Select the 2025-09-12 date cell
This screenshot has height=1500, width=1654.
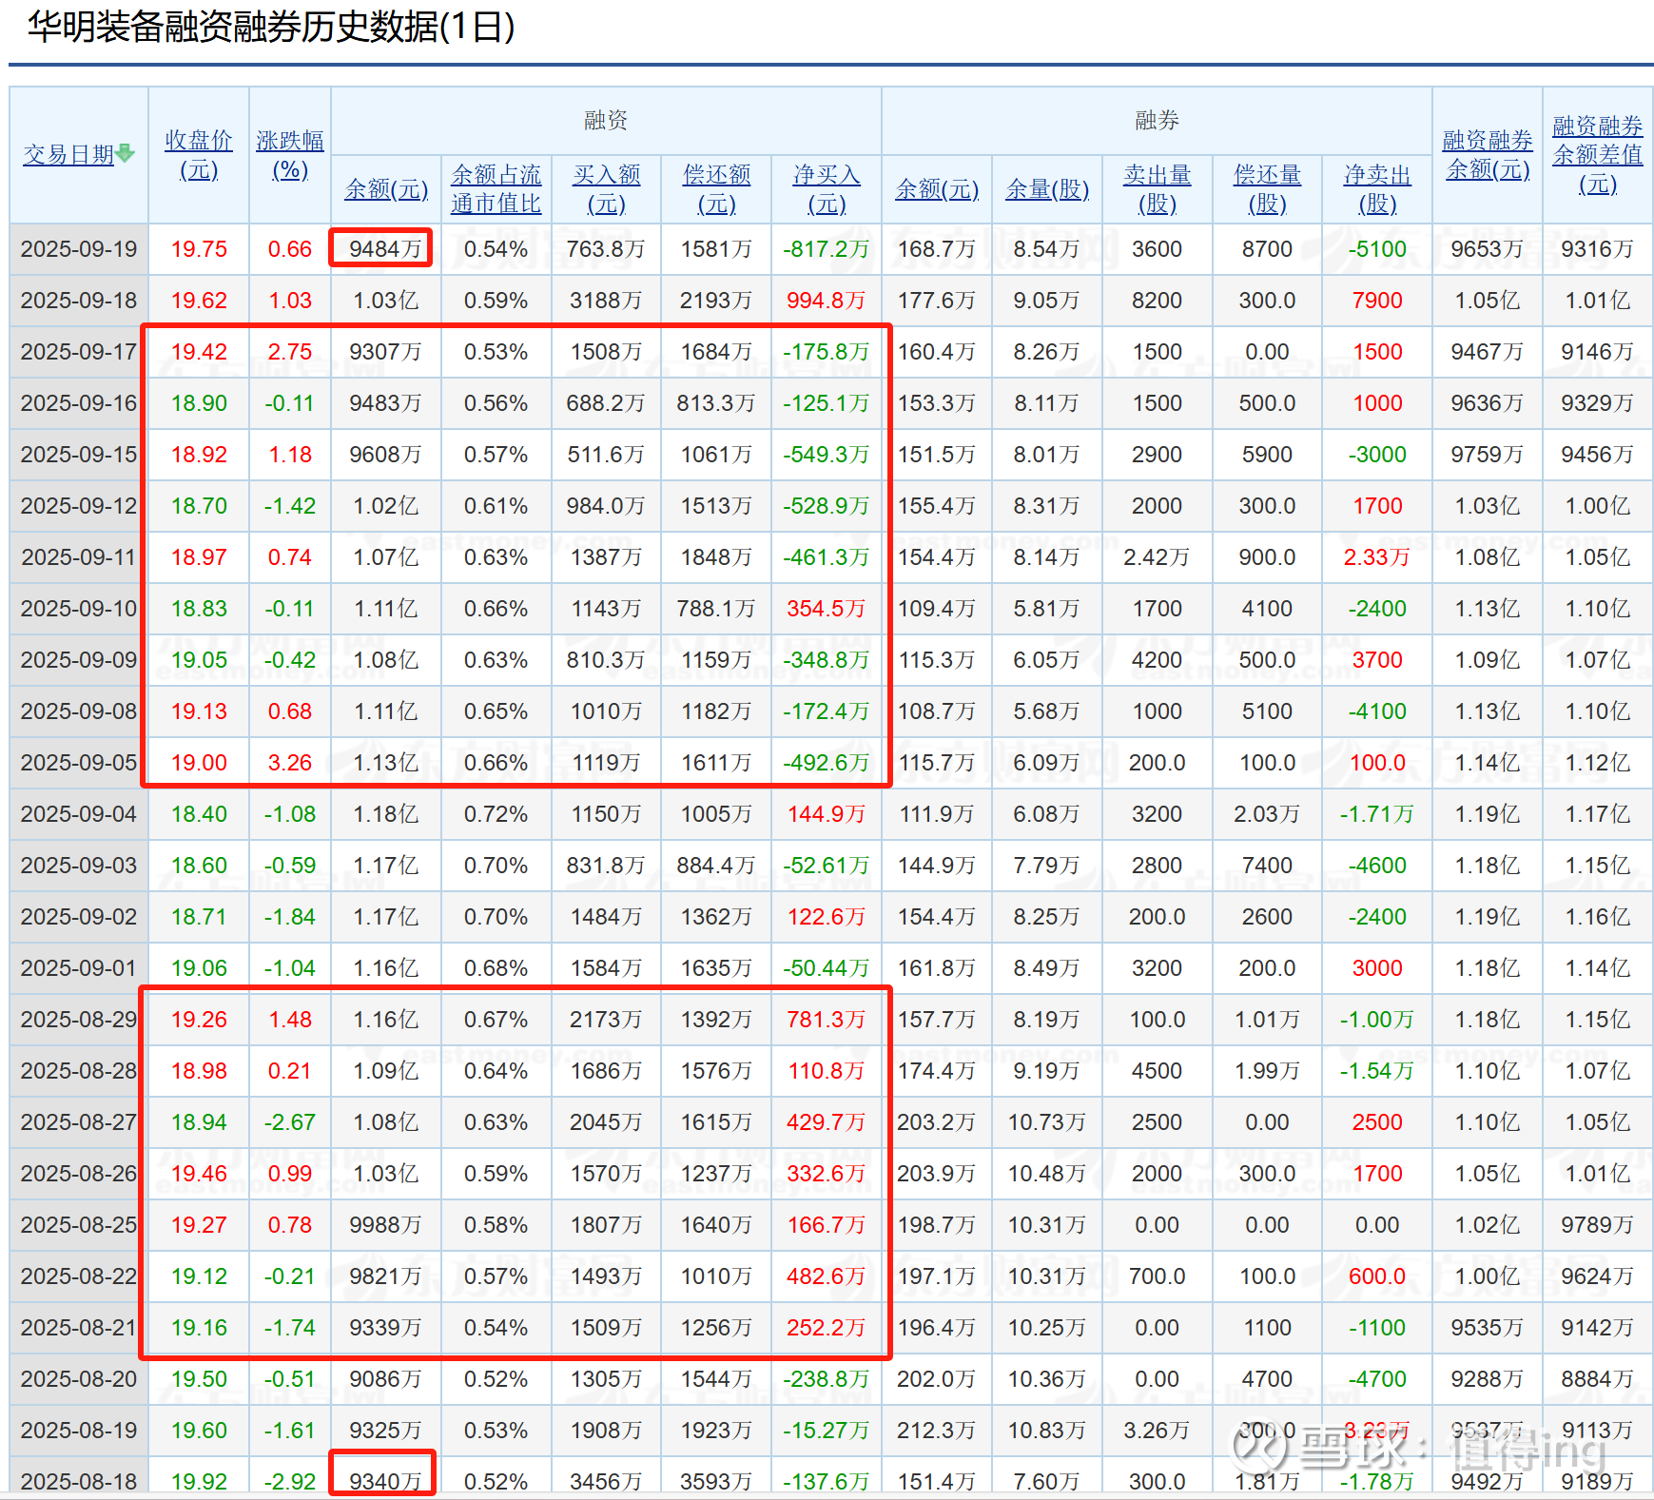79,506
